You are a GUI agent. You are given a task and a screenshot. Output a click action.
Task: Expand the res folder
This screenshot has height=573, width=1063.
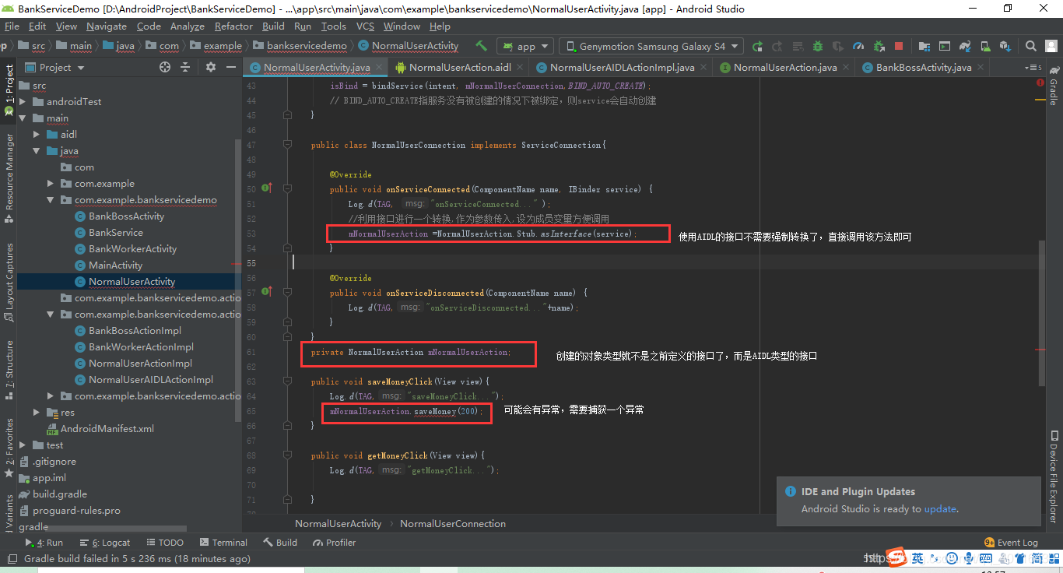pos(37,413)
